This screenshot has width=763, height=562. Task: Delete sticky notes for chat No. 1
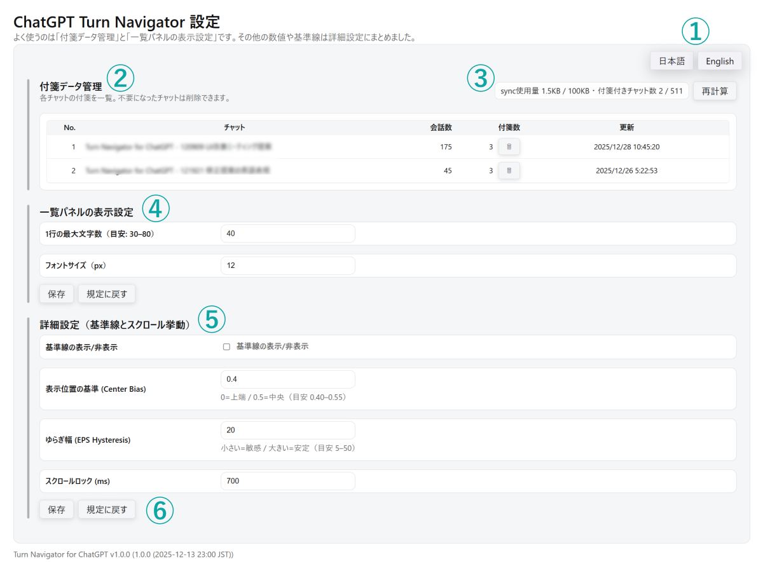point(509,147)
